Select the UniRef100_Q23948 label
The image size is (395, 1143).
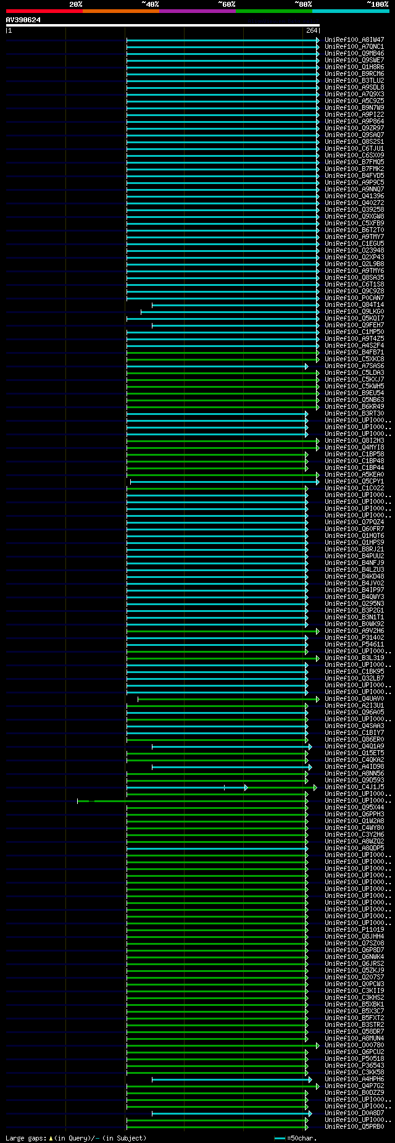click(x=354, y=250)
